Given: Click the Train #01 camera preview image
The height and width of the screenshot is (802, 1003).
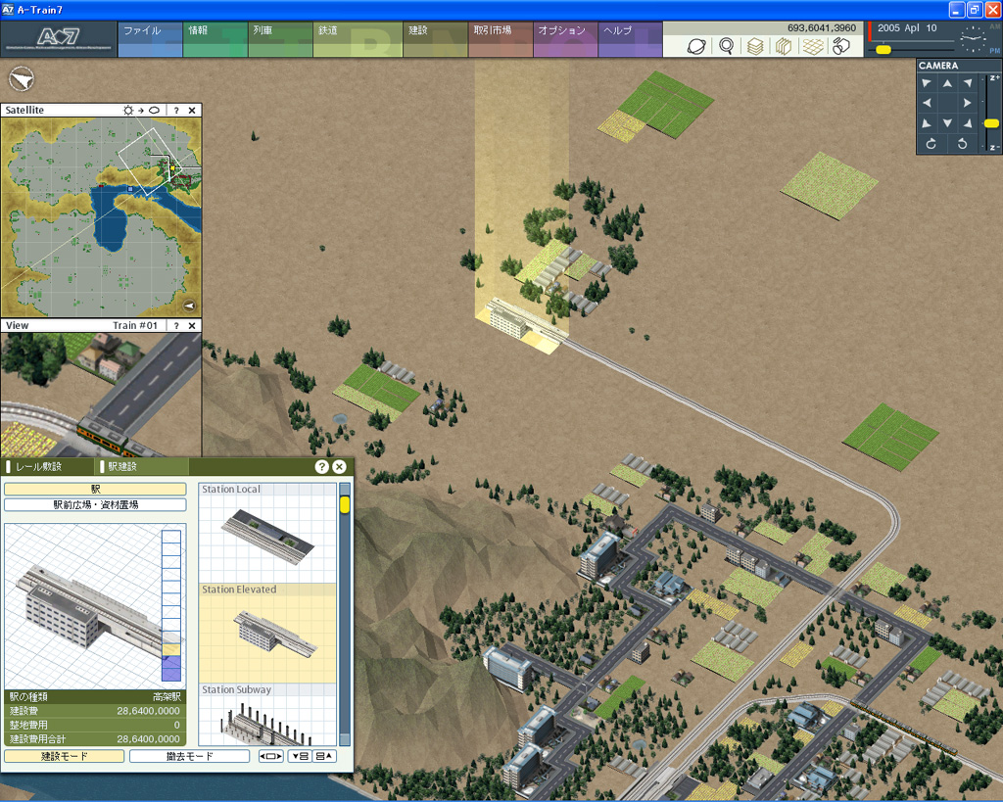Looking at the screenshot, I should [101, 395].
